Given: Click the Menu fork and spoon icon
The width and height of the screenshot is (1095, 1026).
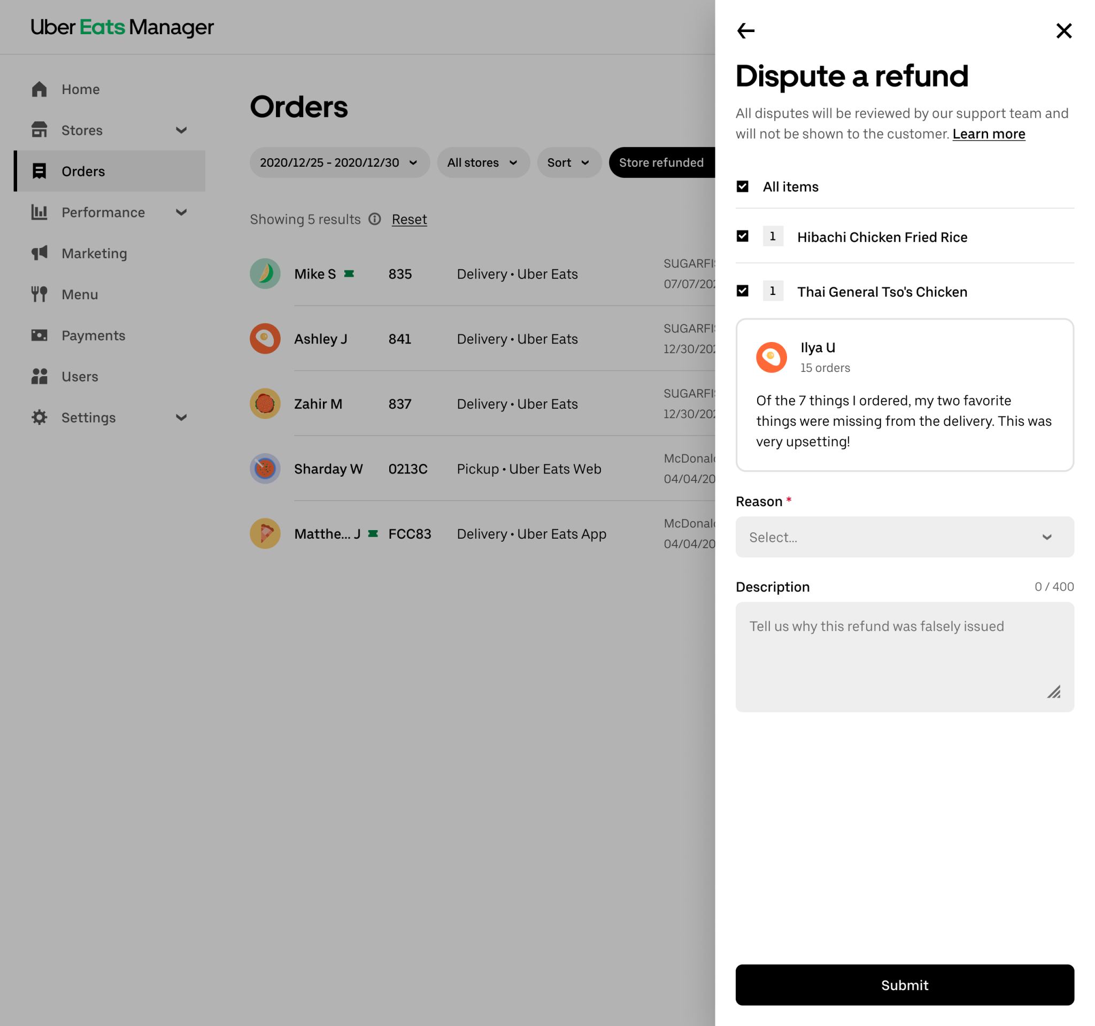Looking at the screenshot, I should pyautogui.click(x=40, y=294).
